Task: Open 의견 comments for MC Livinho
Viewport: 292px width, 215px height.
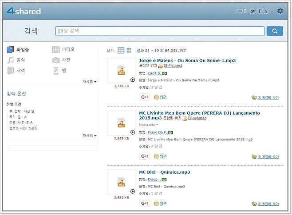Action: 163,156
